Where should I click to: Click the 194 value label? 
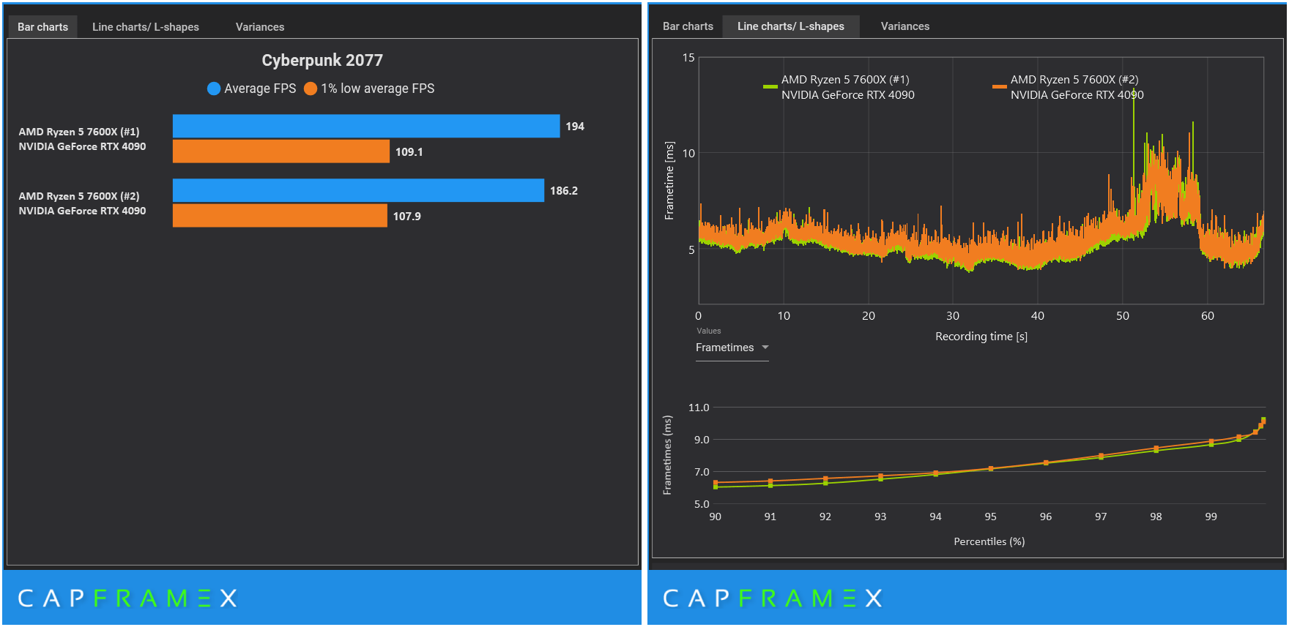[x=575, y=127]
